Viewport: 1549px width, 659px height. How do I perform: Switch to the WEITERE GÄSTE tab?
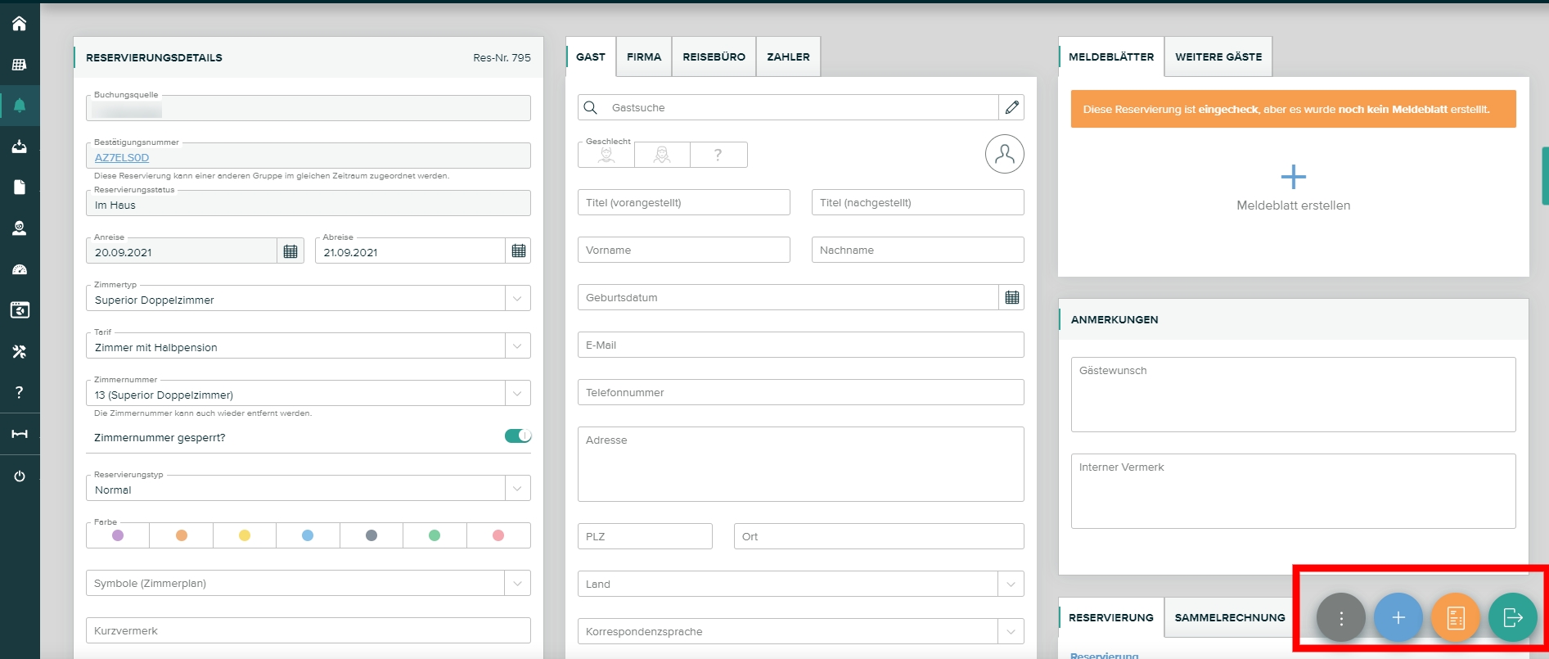(x=1218, y=57)
